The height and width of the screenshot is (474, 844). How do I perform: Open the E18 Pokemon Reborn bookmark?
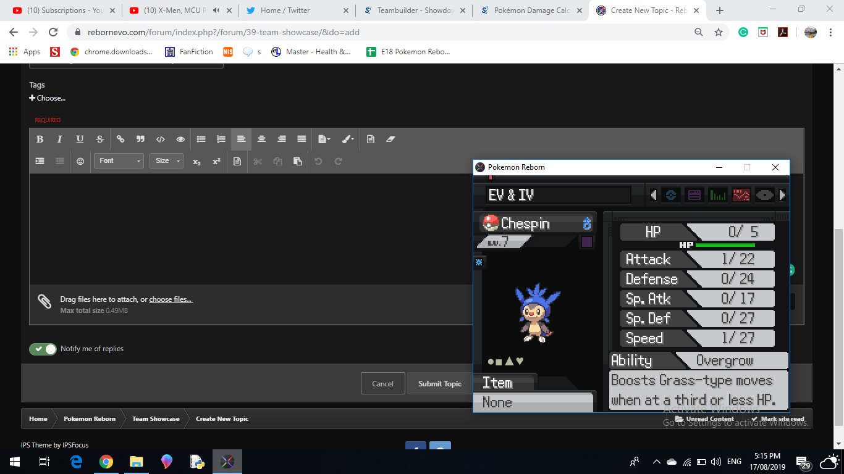[x=408, y=52]
